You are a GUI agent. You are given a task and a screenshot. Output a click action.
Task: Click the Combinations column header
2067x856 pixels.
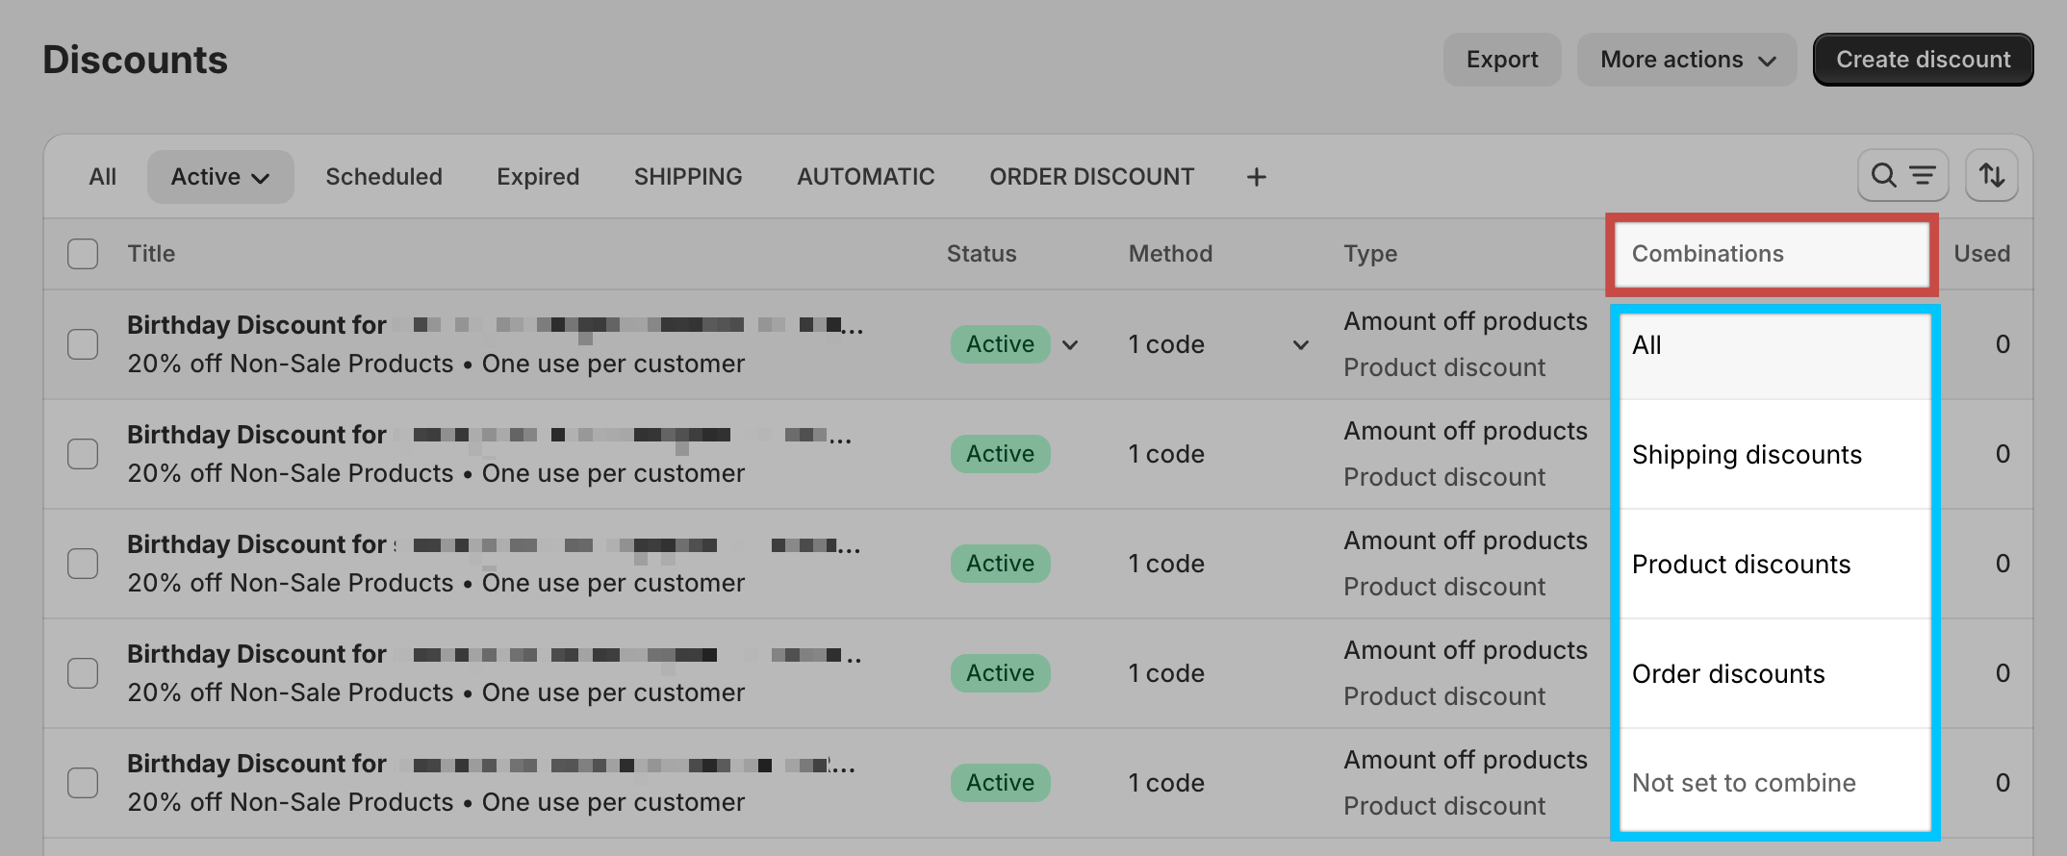pos(1707,254)
